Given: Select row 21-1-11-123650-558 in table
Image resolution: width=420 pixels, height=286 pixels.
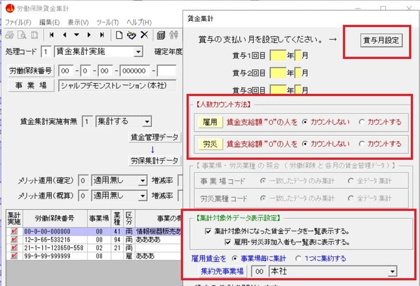Looking at the screenshot, I should [x=94, y=248].
